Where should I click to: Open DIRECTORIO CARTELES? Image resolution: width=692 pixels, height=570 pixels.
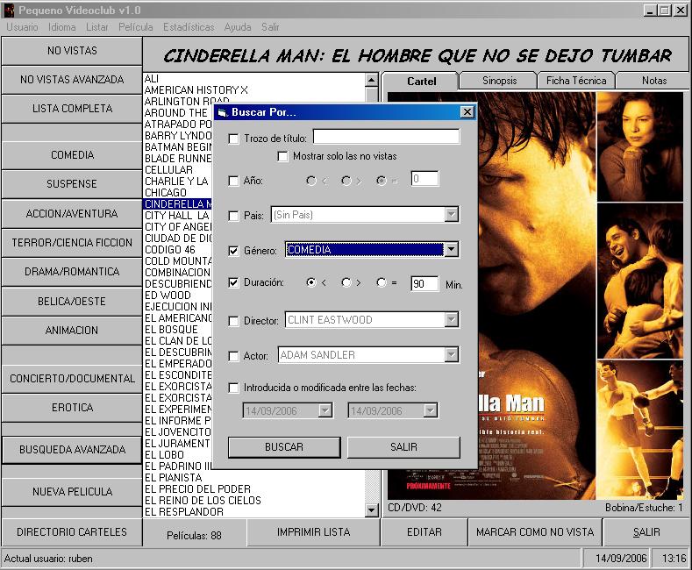(x=72, y=532)
